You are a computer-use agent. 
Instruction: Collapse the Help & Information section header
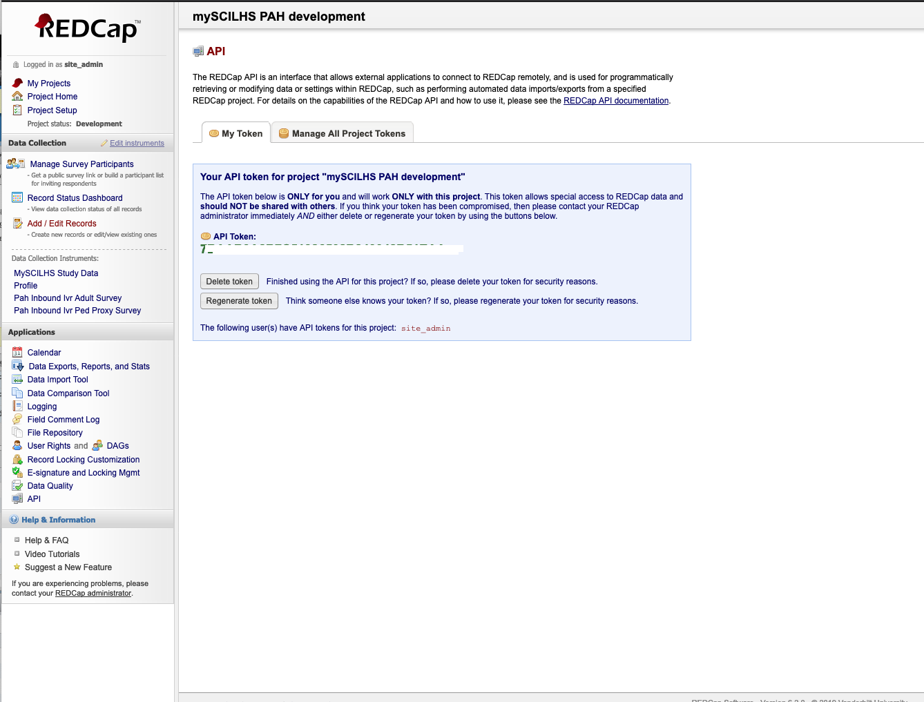point(58,520)
